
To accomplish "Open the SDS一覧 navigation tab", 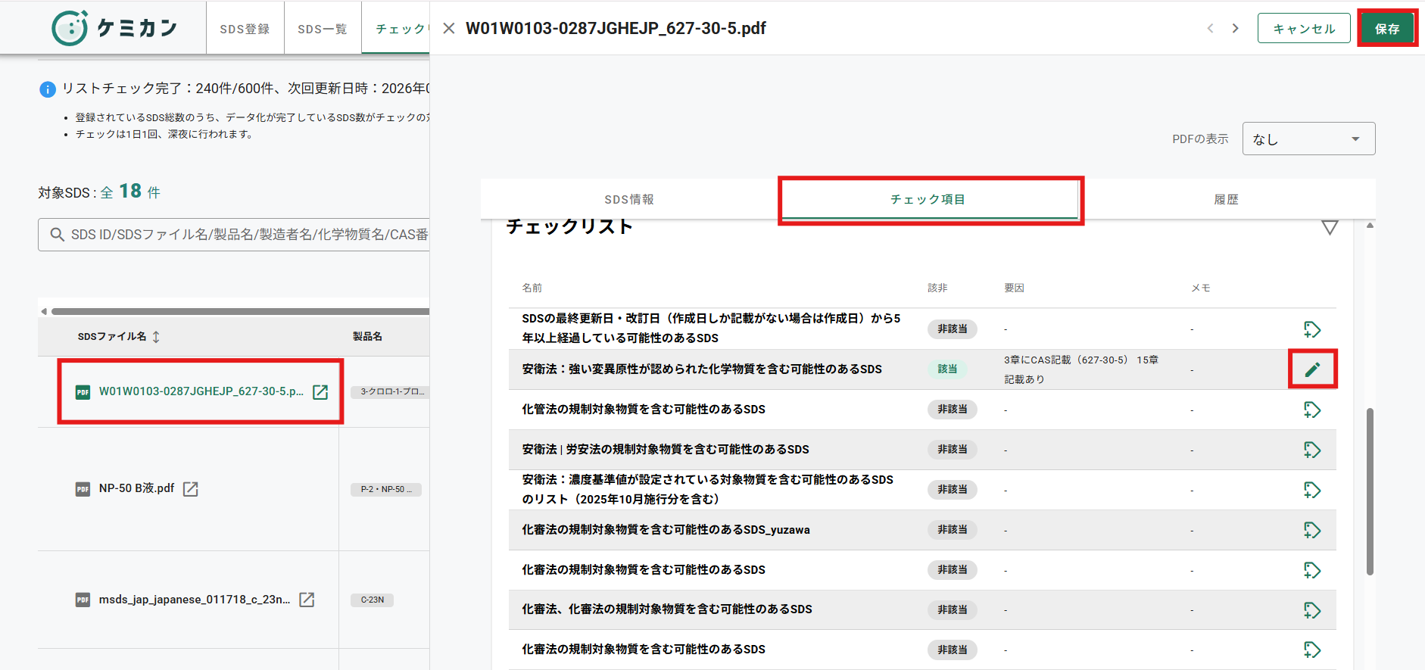I will [322, 29].
